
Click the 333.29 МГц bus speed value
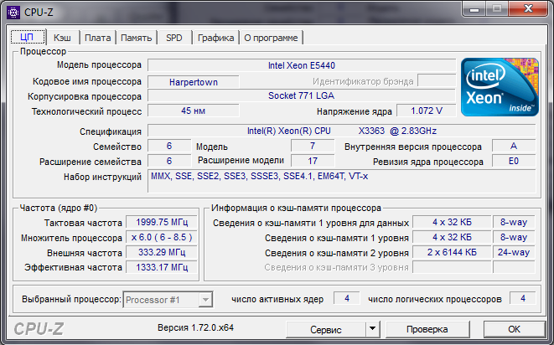coord(162,252)
